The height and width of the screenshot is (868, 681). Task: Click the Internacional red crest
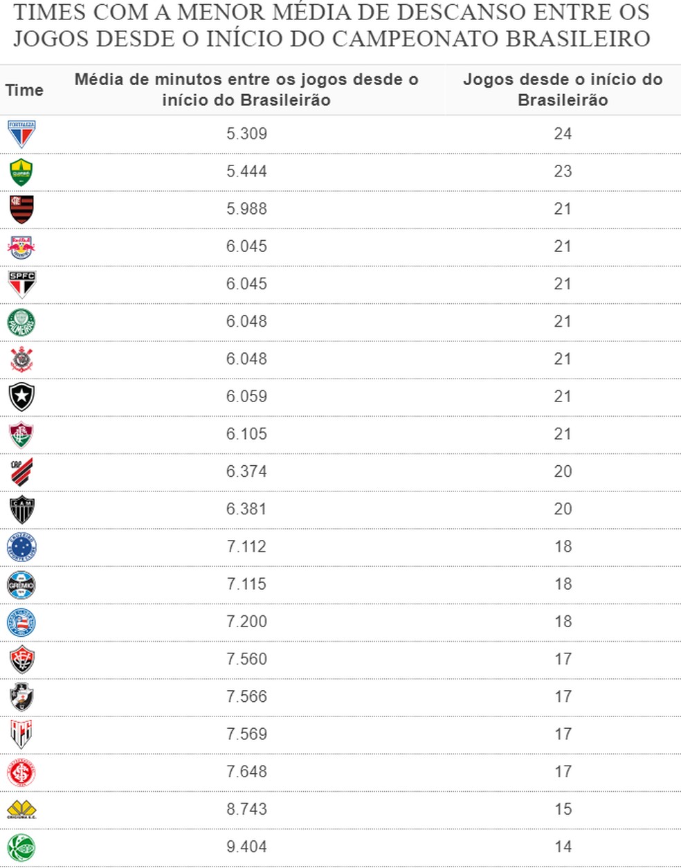click(21, 772)
